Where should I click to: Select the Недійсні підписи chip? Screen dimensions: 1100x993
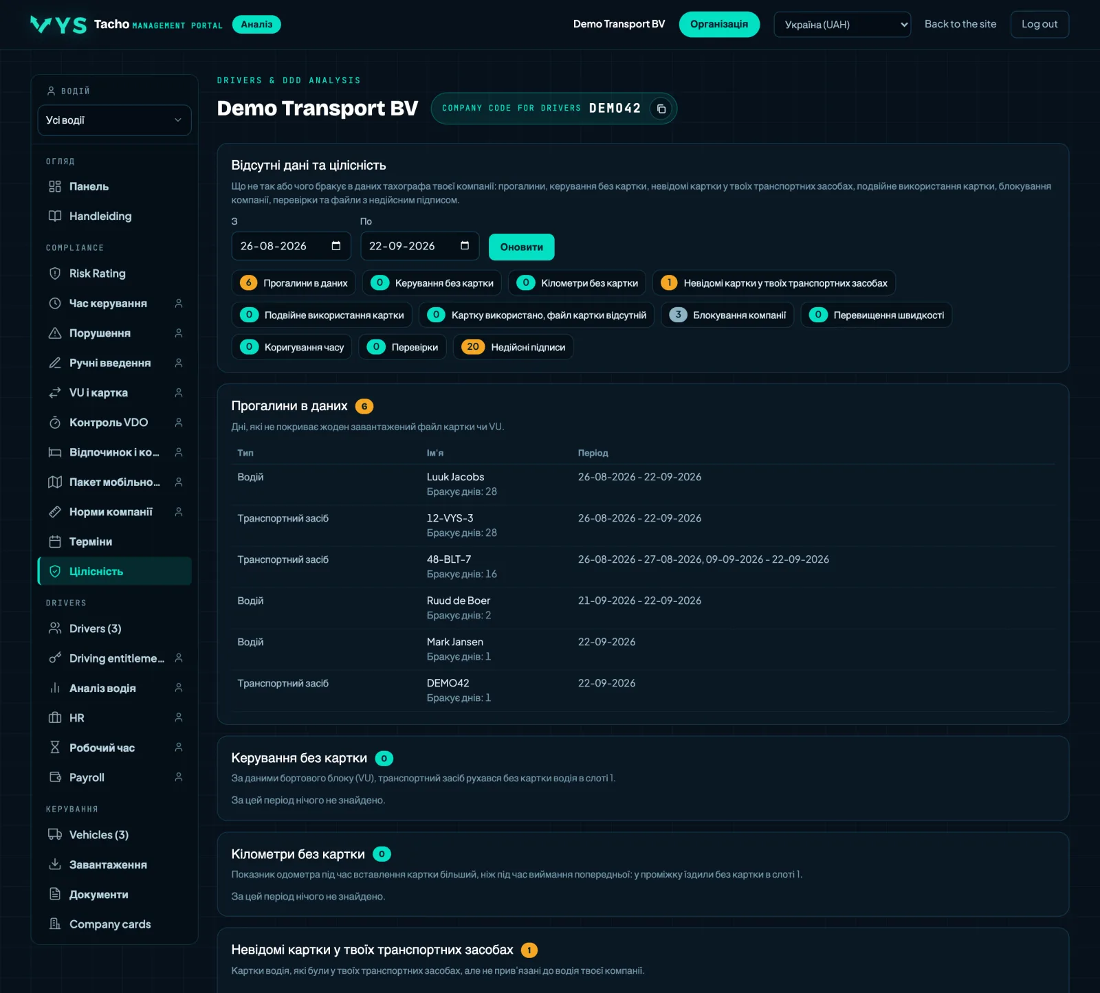click(513, 347)
